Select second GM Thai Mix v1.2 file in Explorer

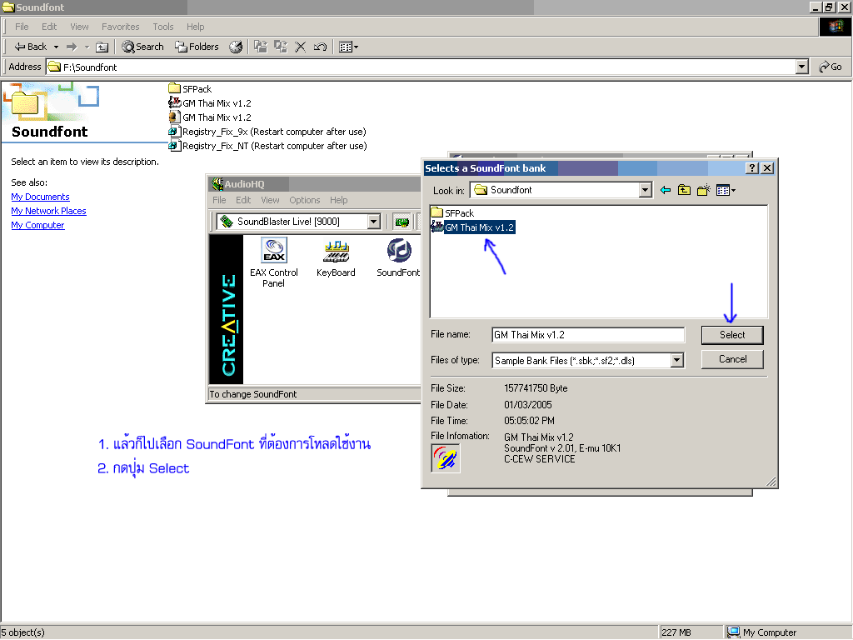(x=210, y=117)
